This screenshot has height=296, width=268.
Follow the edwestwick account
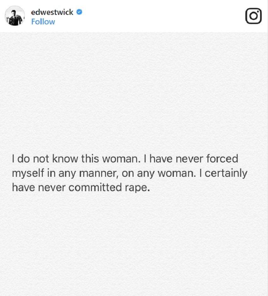coord(43,22)
